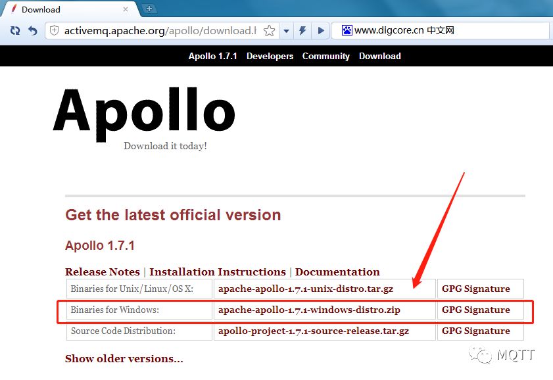This screenshot has width=553, height=380.
Task: Open a new tab with plus button
Action: pos(149,9)
